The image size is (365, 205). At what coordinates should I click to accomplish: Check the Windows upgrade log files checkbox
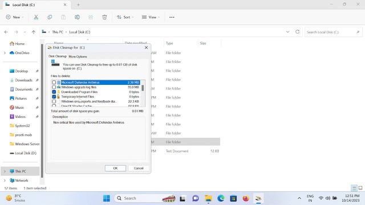click(54, 87)
